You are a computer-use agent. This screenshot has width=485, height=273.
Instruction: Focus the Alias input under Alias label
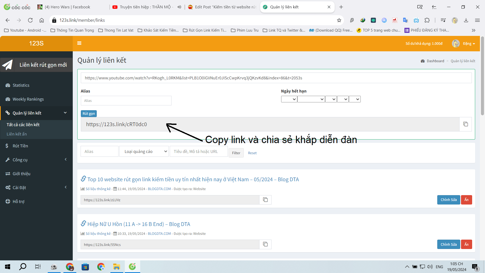126,101
